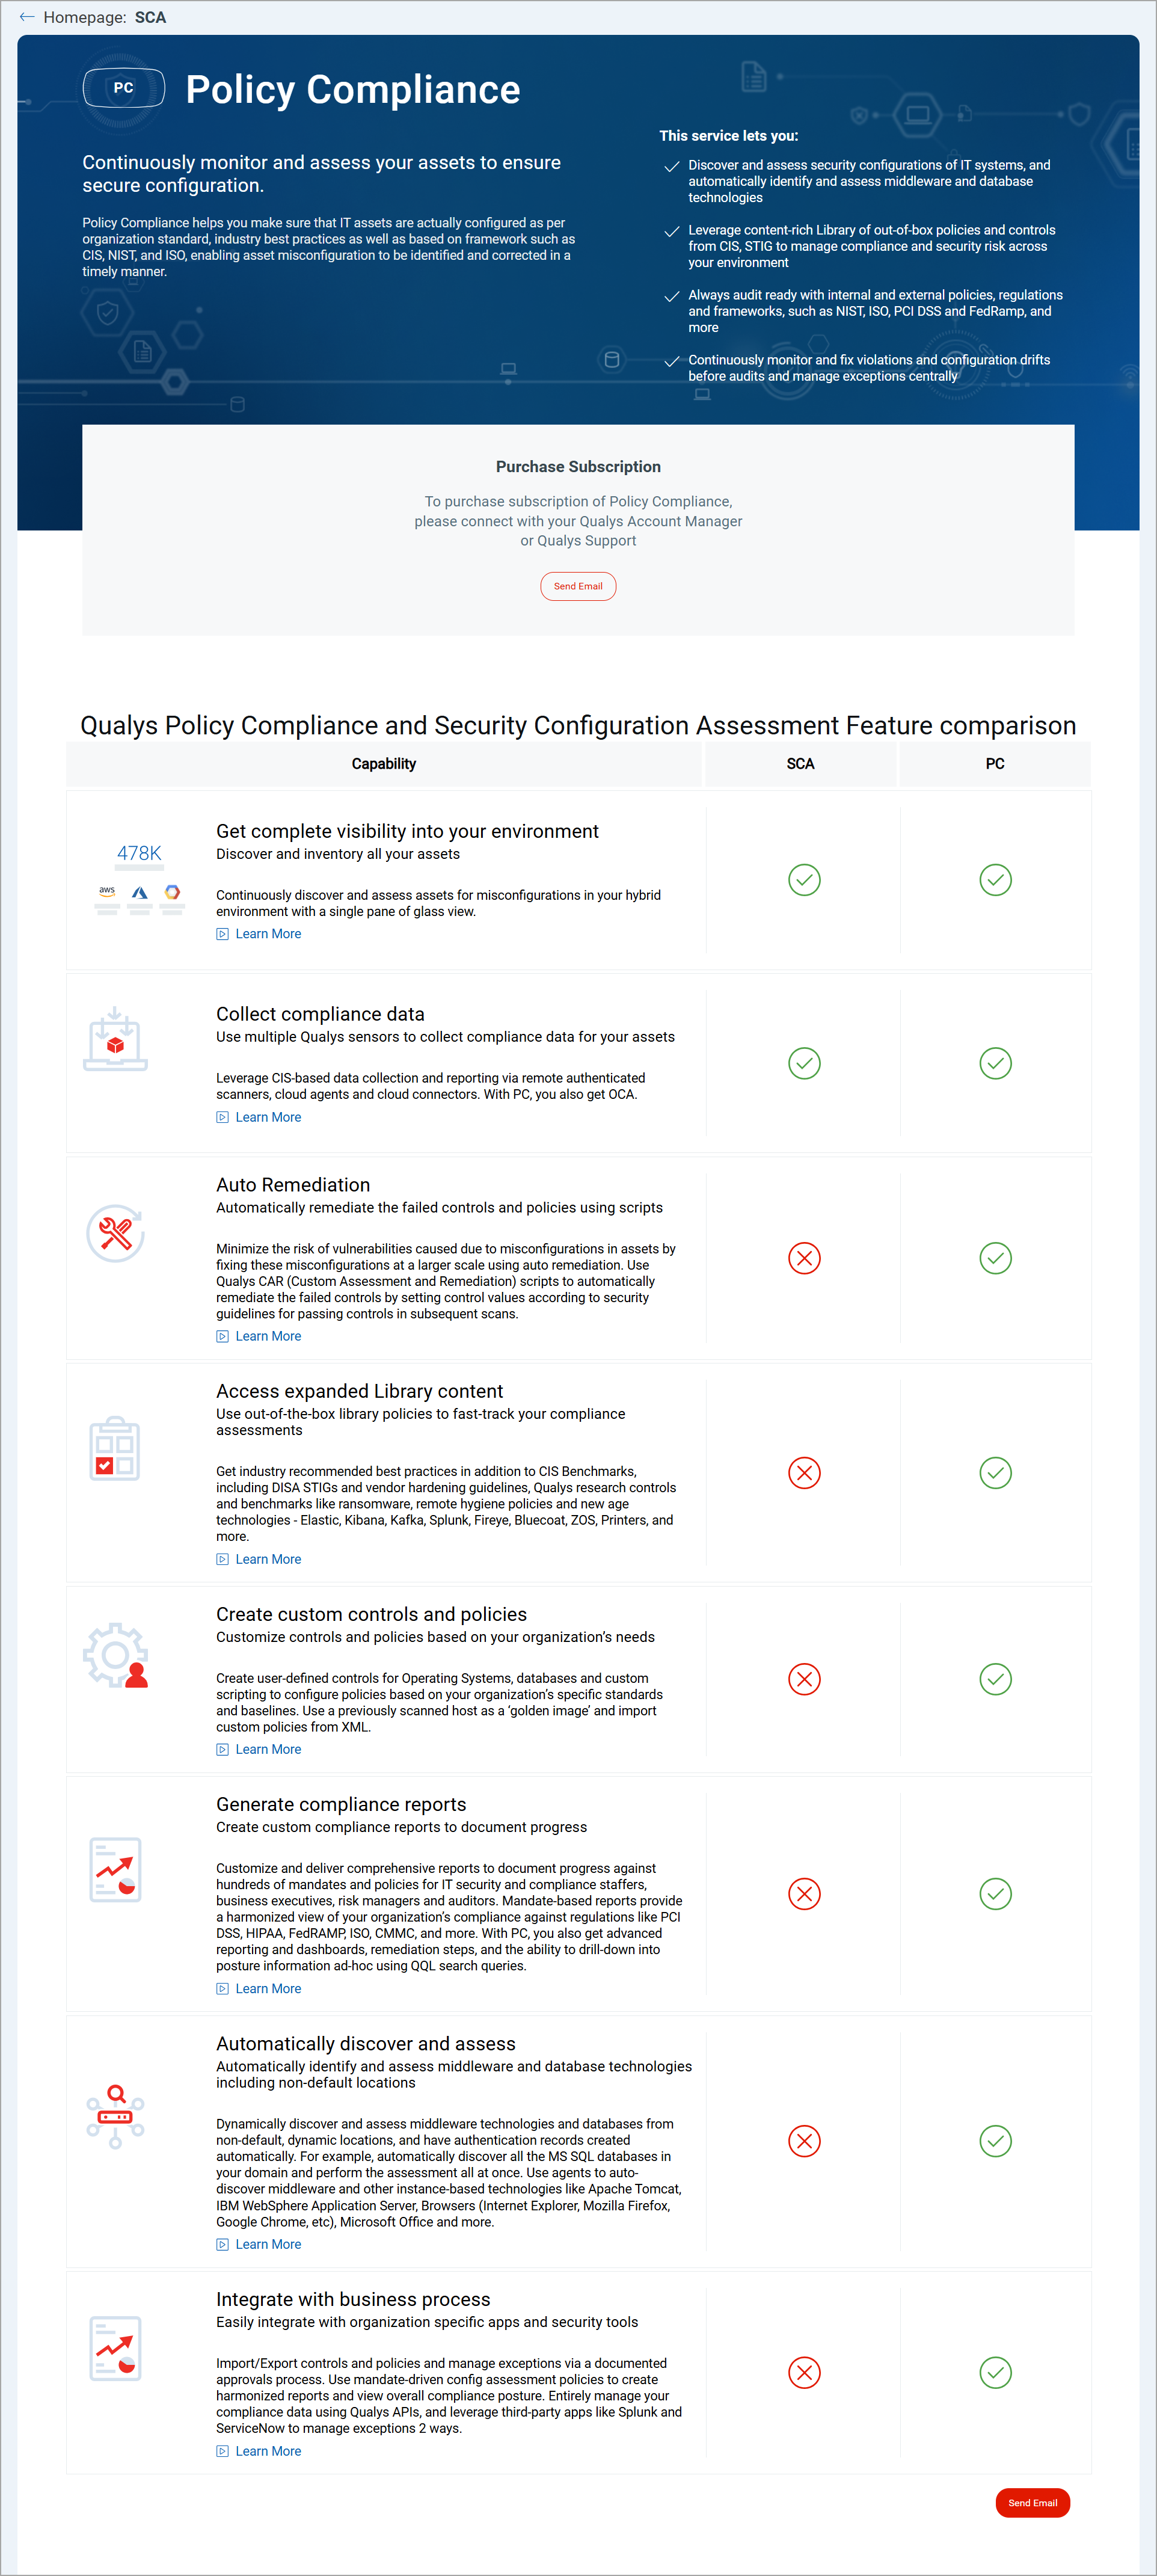Click the Generate compliance reports chart icon
The image size is (1157, 2576).
coord(115,1870)
